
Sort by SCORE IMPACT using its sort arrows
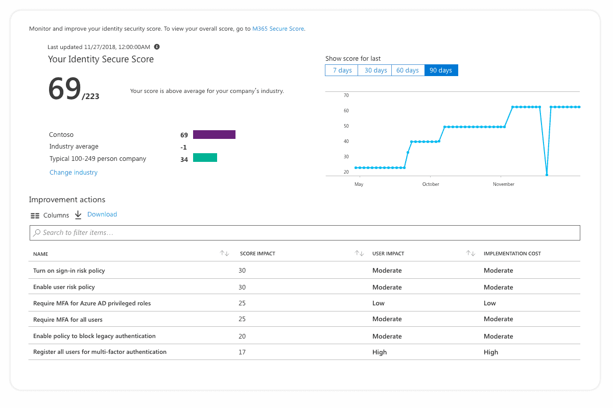tap(359, 252)
